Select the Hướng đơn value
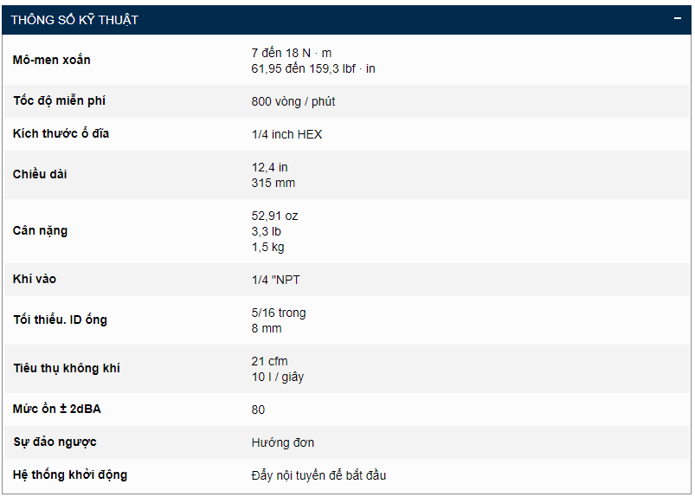Viewport: 695px width, 497px height. coord(283,442)
